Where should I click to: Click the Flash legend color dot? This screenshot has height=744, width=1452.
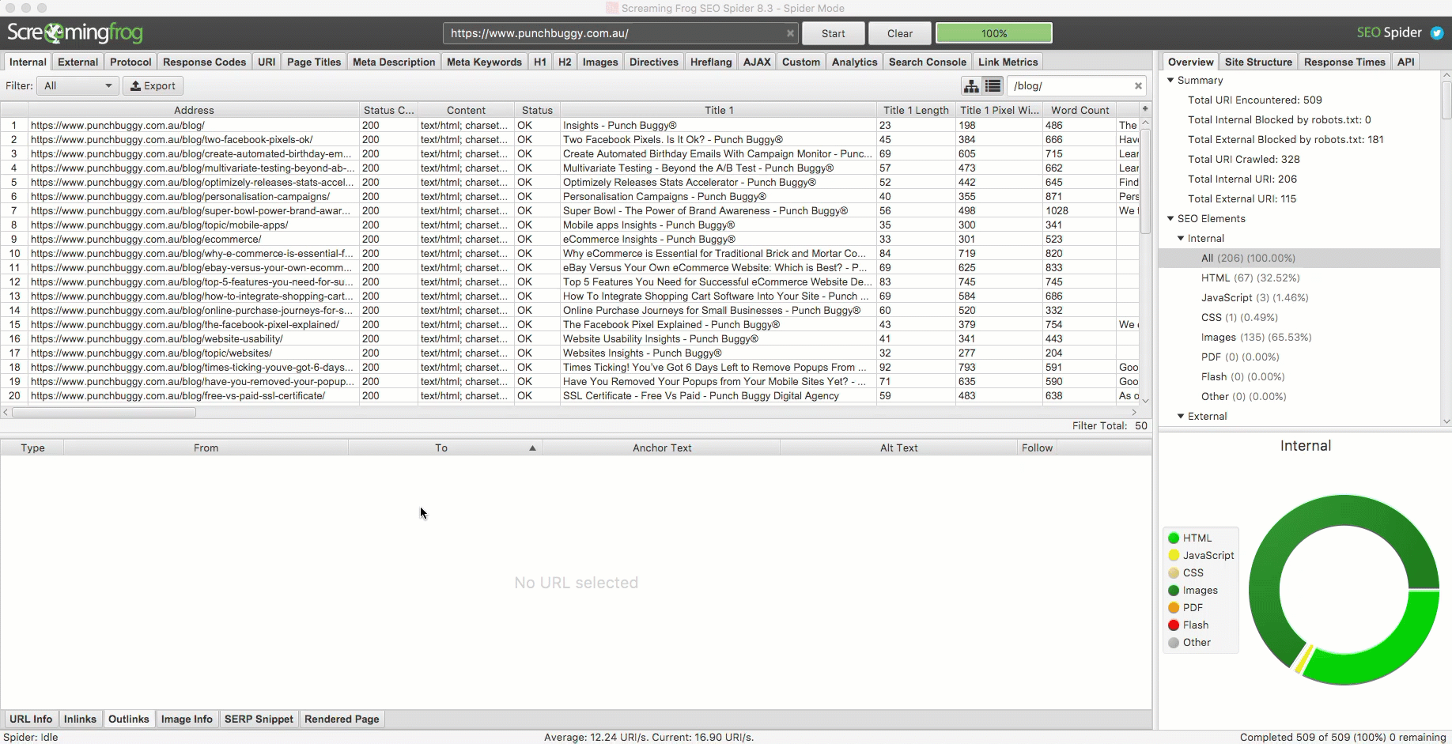click(x=1174, y=625)
